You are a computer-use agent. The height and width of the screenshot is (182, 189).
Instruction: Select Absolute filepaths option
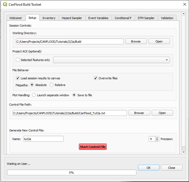click(32, 85)
